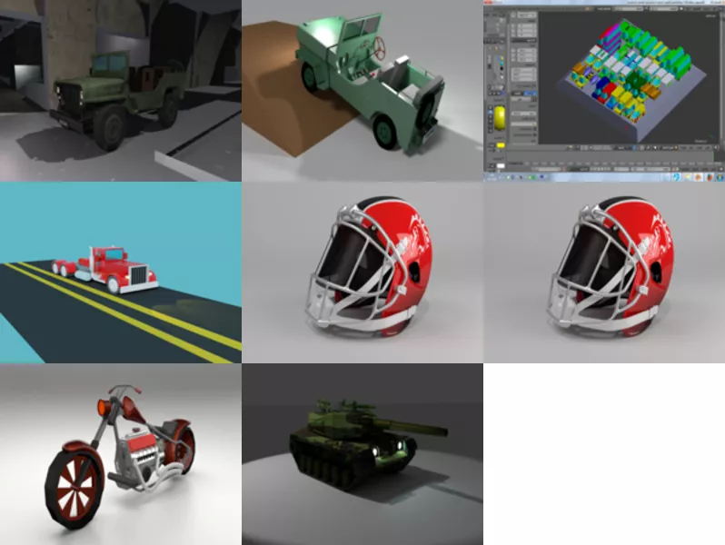
Task: Open the light green open-top jeep render thumbnail
Action: (362, 91)
